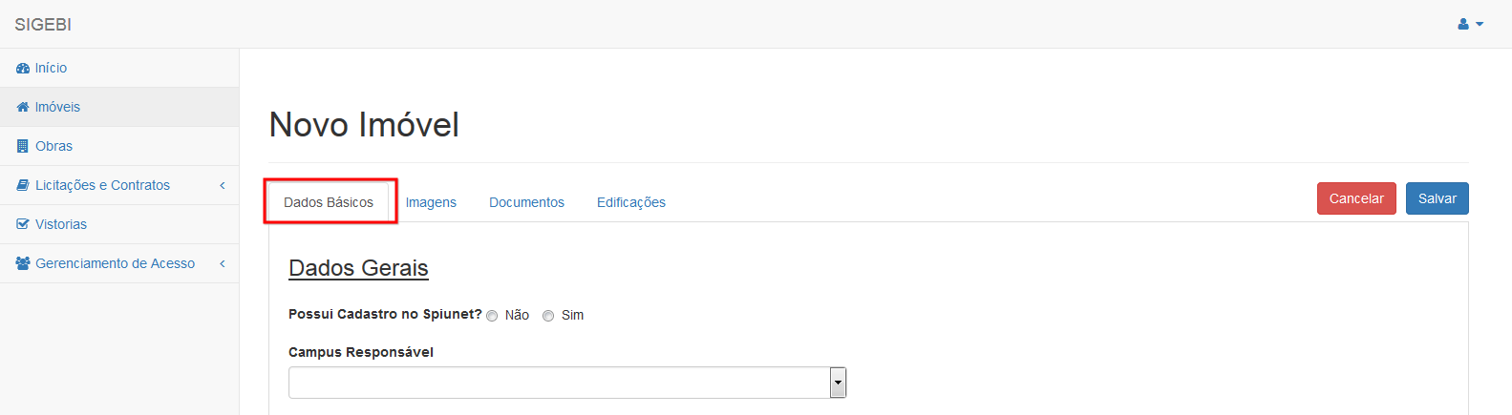
Task: Open the Edificações tab
Action: 631,202
